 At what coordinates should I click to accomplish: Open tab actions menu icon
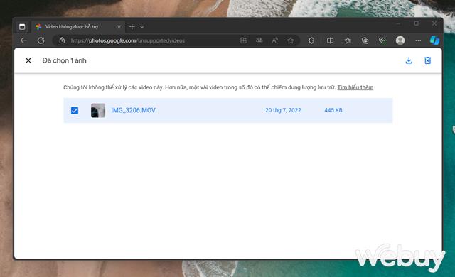[x=22, y=27]
